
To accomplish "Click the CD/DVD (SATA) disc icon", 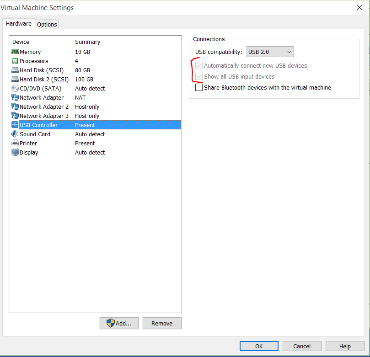I will [x=15, y=88].
